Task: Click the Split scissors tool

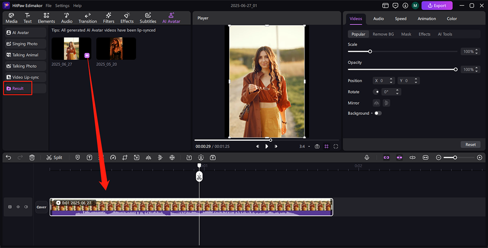Action: 54,157
